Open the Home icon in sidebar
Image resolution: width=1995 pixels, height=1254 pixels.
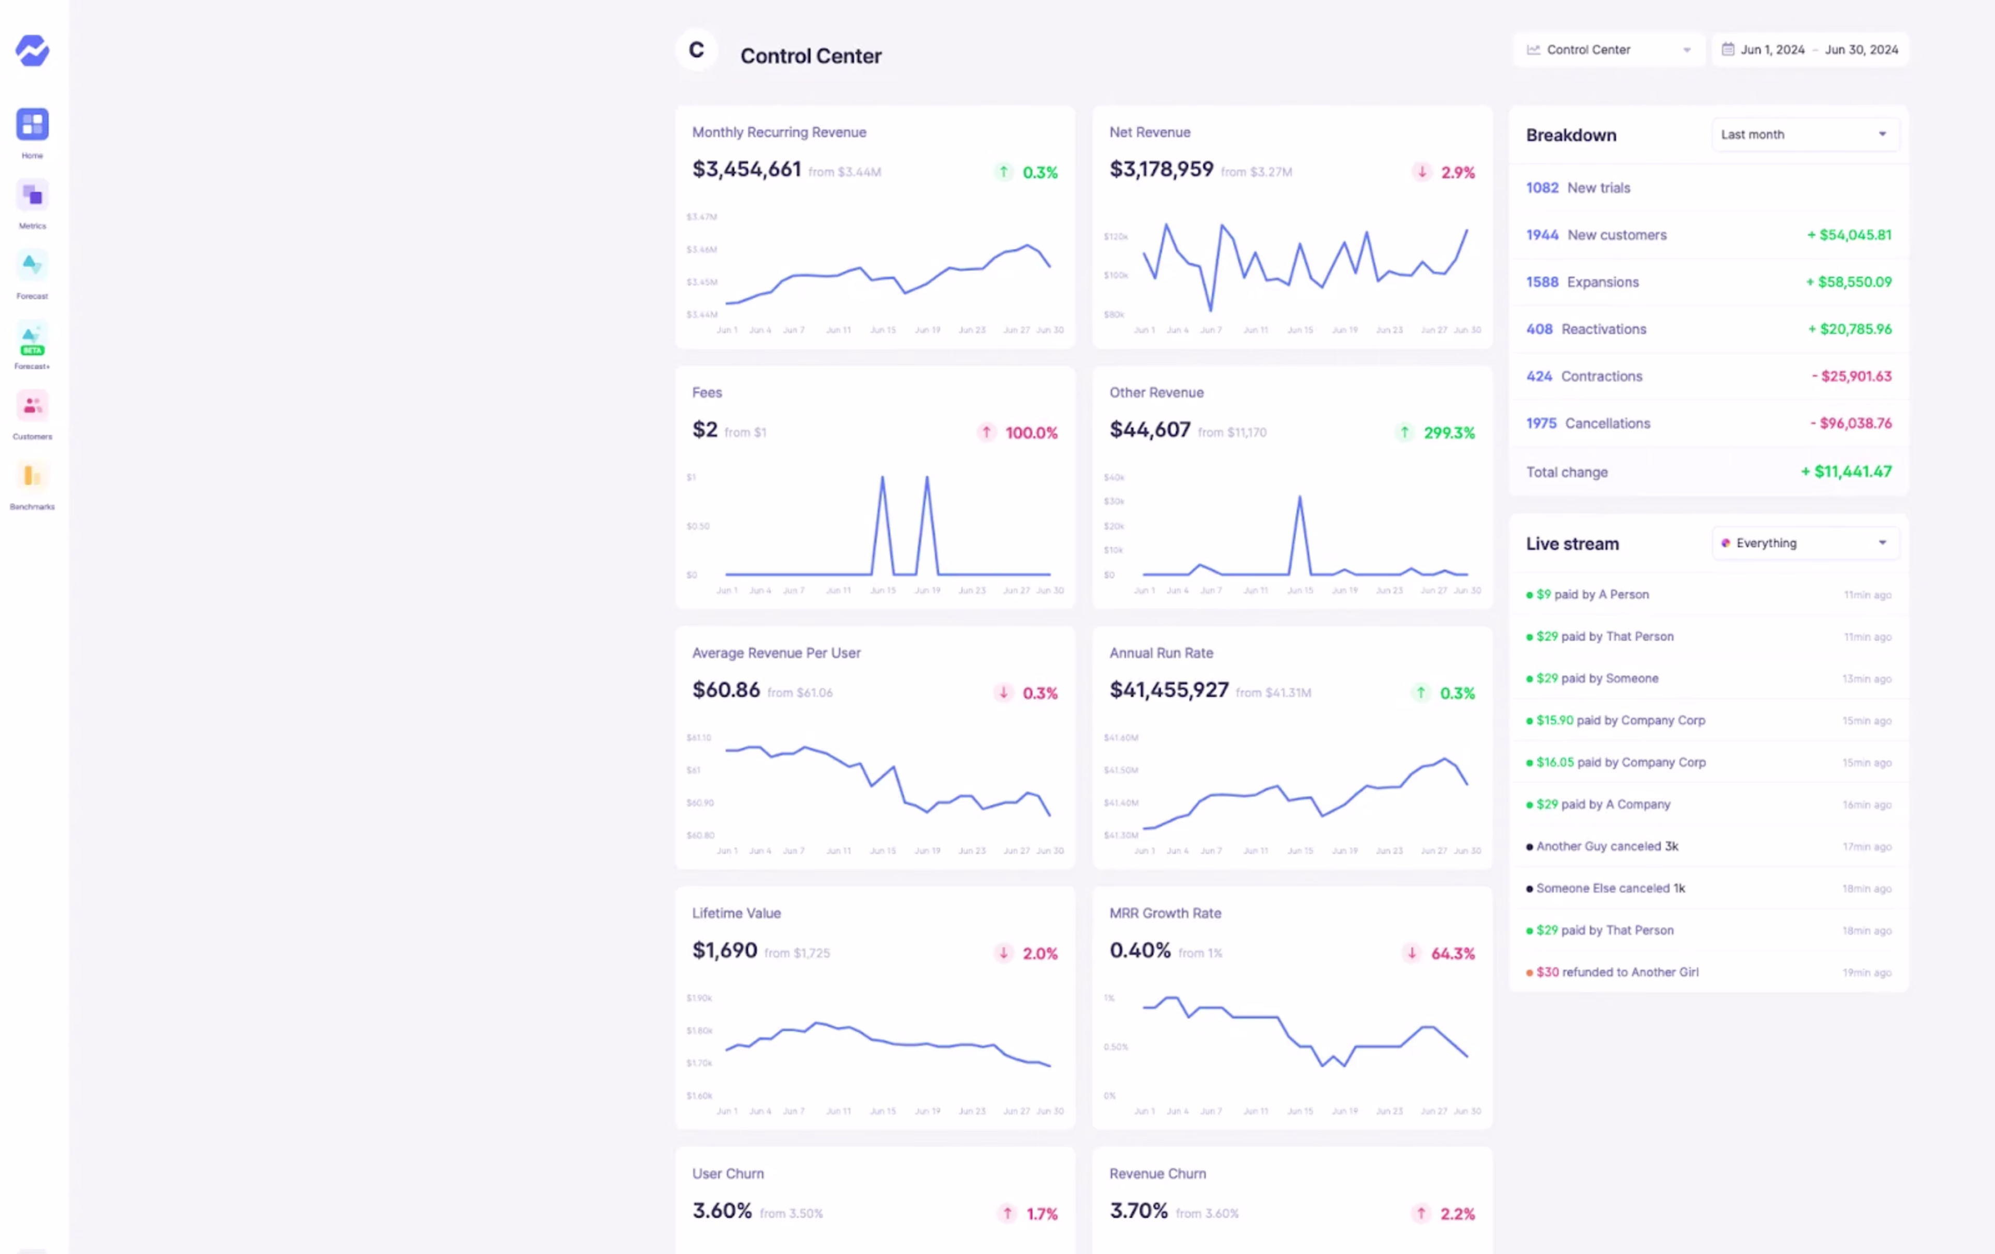coord(32,125)
